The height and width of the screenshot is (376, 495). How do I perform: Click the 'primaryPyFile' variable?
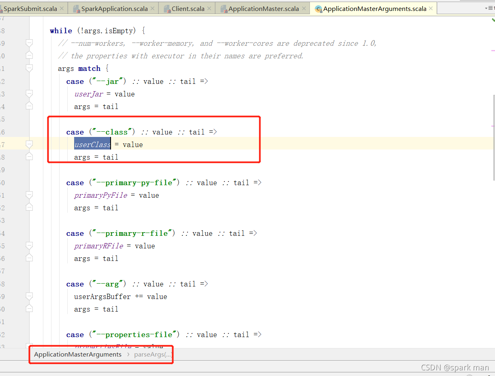(100, 195)
